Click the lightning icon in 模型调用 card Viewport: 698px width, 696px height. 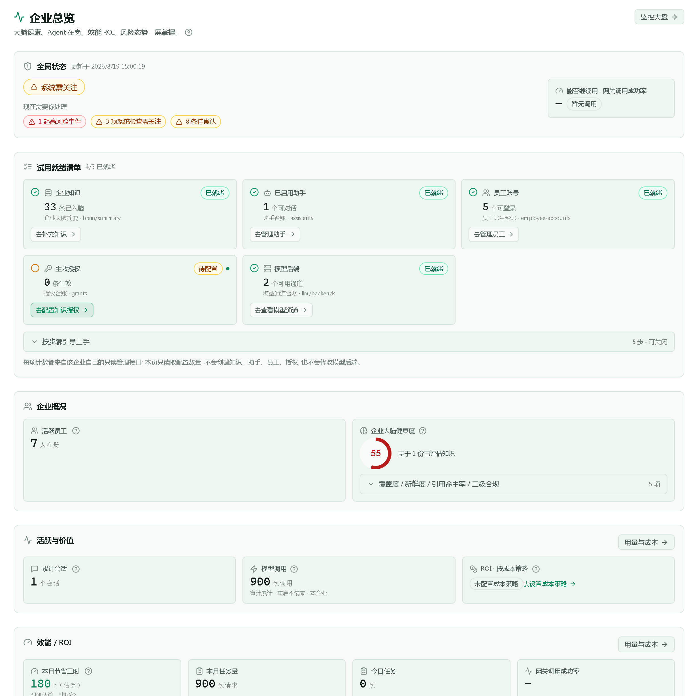pos(254,569)
